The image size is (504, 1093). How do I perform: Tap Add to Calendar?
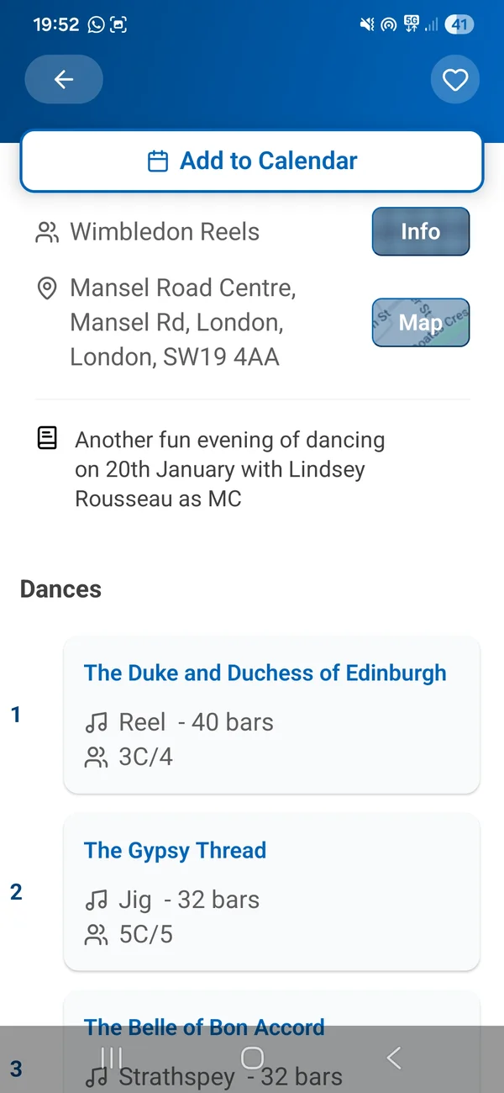(x=251, y=161)
